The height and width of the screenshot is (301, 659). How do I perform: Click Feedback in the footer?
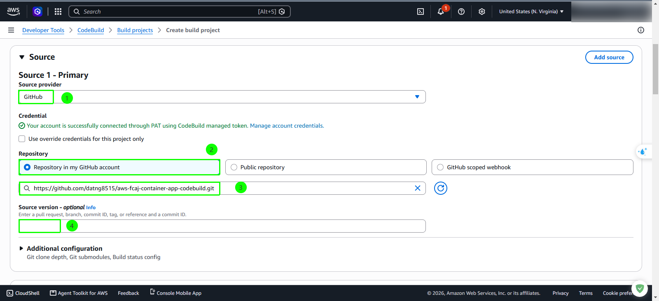(129, 293)
